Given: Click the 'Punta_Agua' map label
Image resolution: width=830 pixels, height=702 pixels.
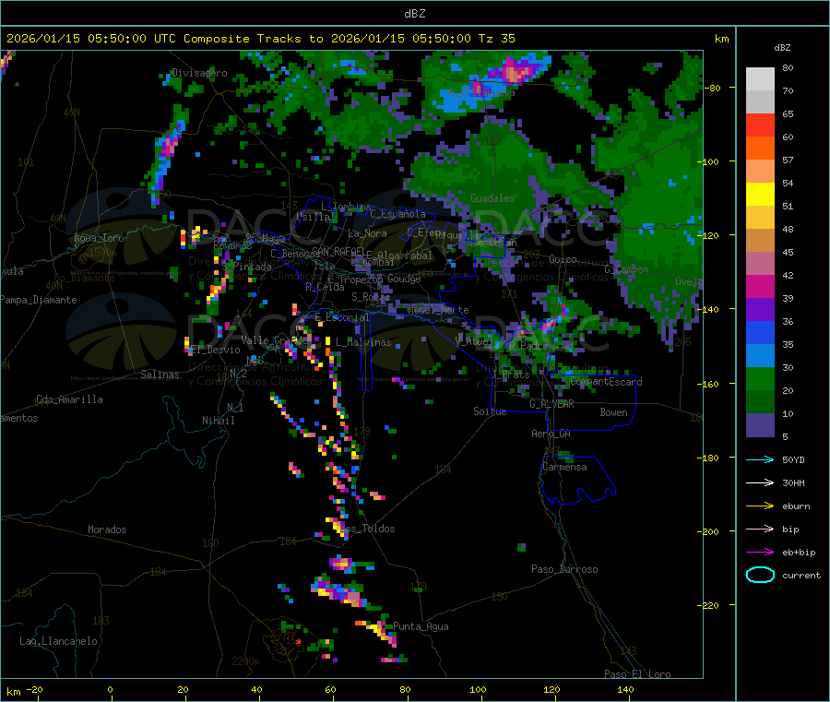Looking at the screenshot, I should (x=421, y=626).
